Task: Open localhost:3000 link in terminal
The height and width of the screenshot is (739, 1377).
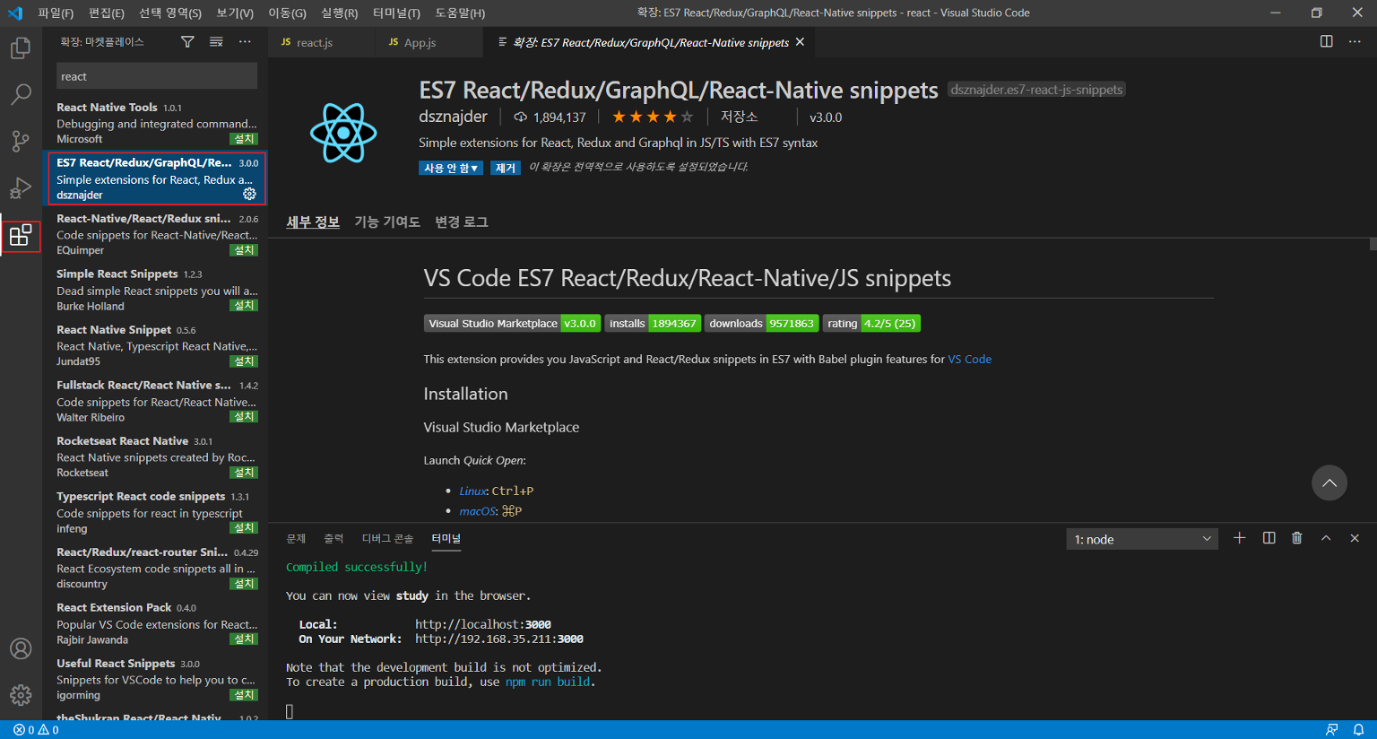Action: (483, 624)
